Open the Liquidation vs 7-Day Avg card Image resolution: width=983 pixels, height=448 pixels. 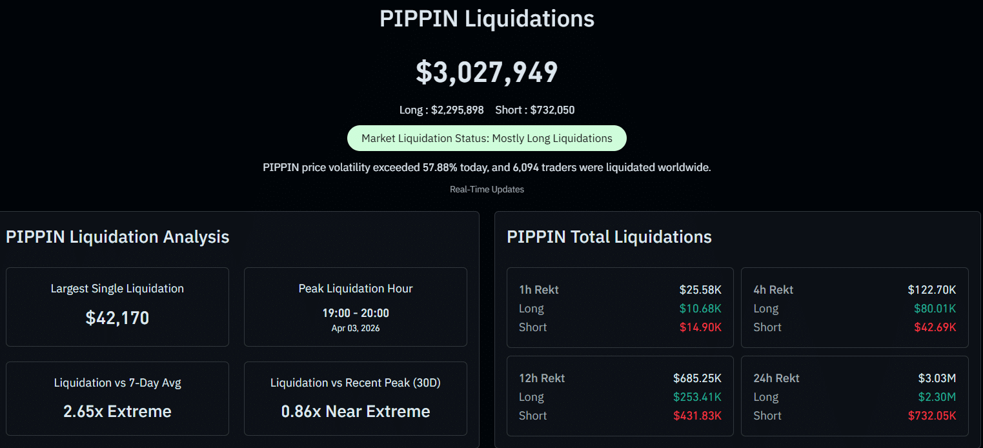(x=117, y=398)
